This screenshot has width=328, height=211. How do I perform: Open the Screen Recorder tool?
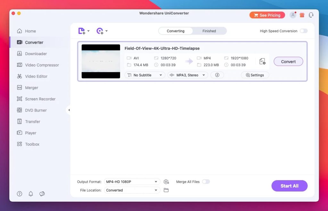pyautogui.click(x=40, y=99)
